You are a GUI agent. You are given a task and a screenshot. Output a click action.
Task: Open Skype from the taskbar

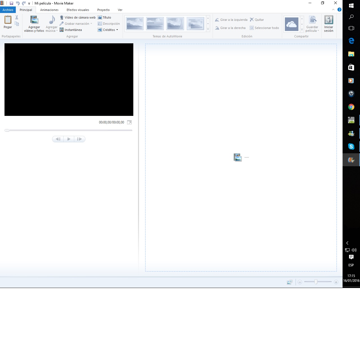click(351, 147)
